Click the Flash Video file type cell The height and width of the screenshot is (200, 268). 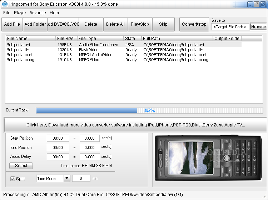[89, 50]
